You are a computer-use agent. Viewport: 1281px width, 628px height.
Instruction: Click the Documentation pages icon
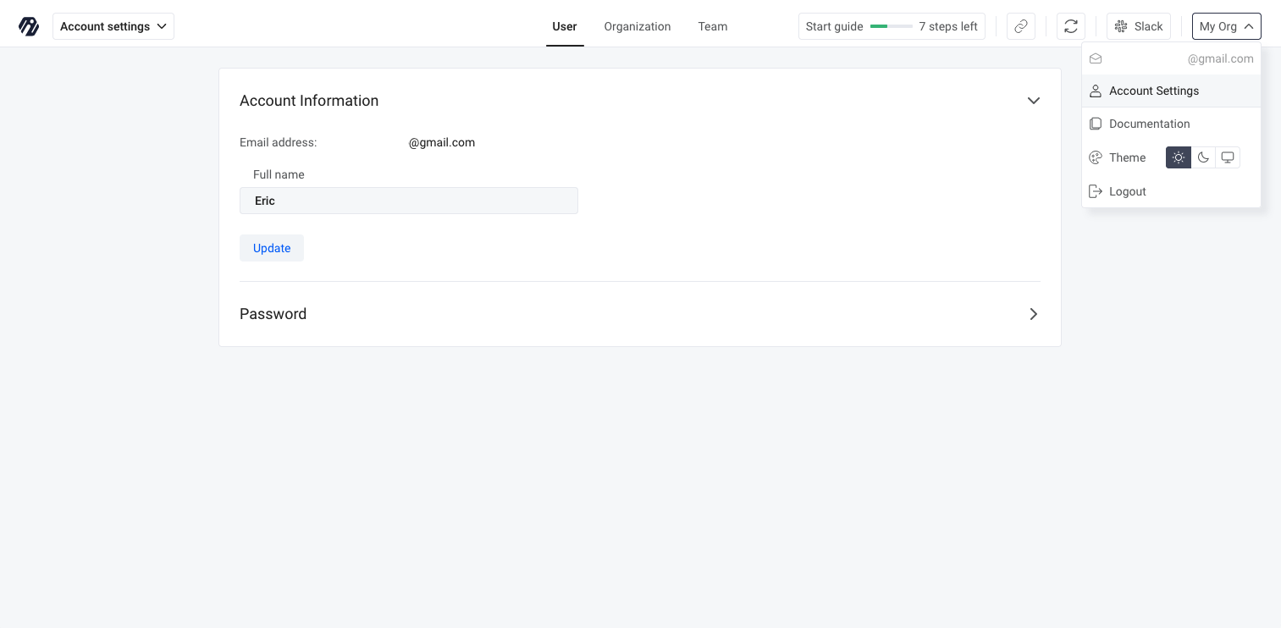[1096, 124]
